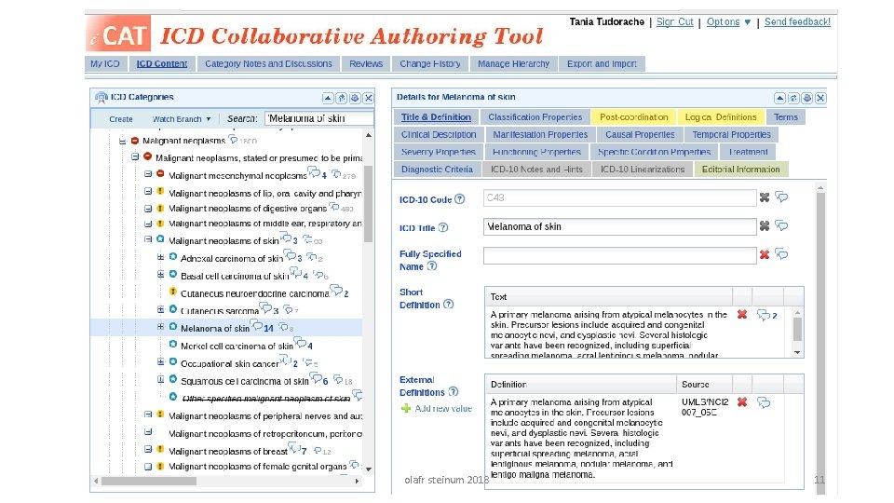Click the Sign Out link
Screen dimensions: 894x503
point(674,22)
